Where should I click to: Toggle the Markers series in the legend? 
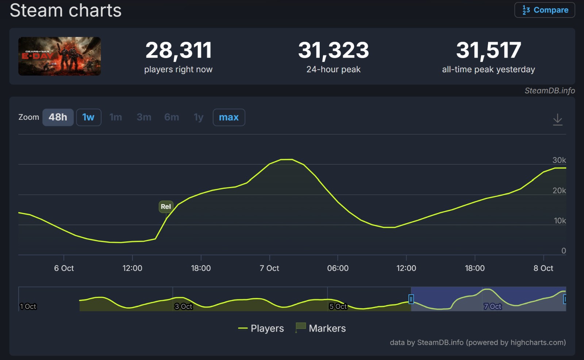(320, 328)
